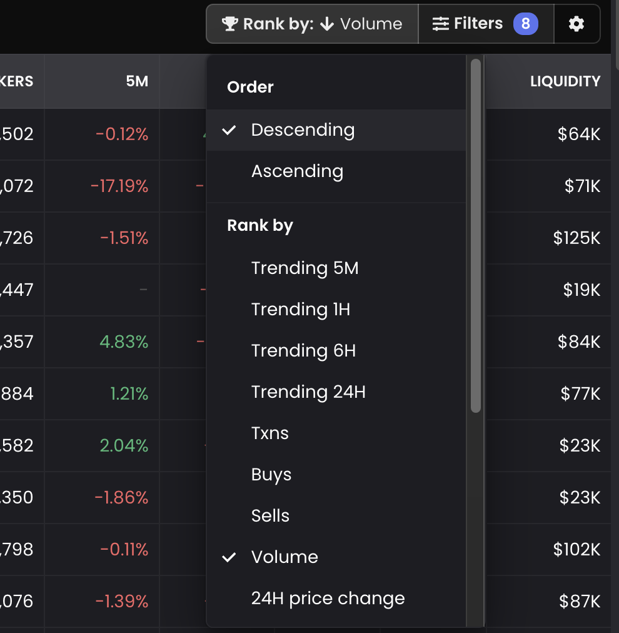The image size is (619, 633).
Task: Rank by Trending 5M
Action: point(304,268)
